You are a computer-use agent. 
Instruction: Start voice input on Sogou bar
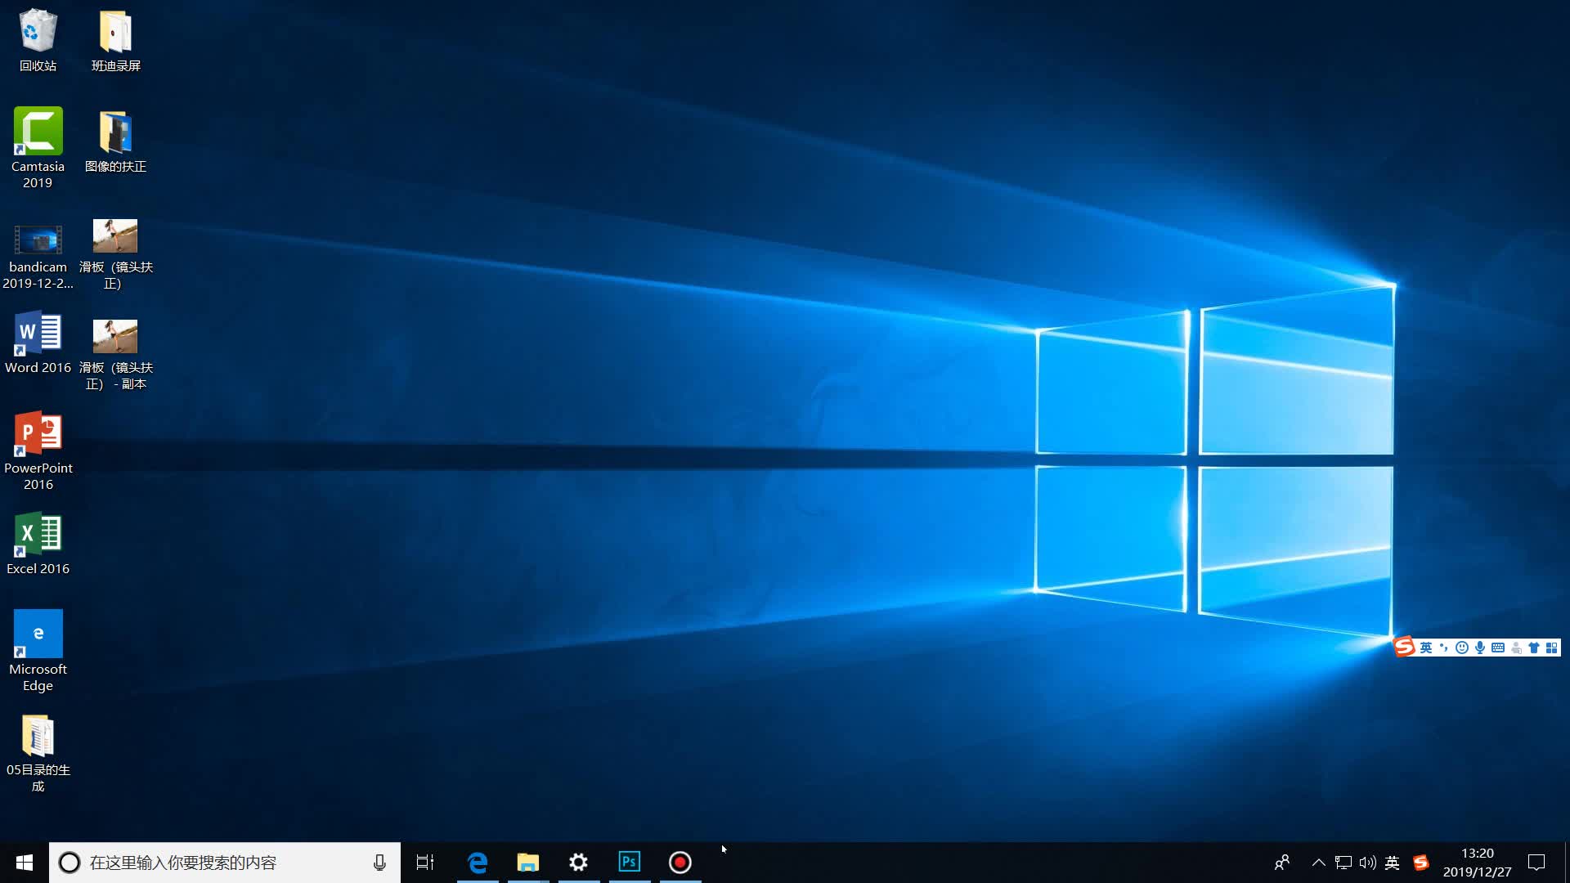point(1480,648)
